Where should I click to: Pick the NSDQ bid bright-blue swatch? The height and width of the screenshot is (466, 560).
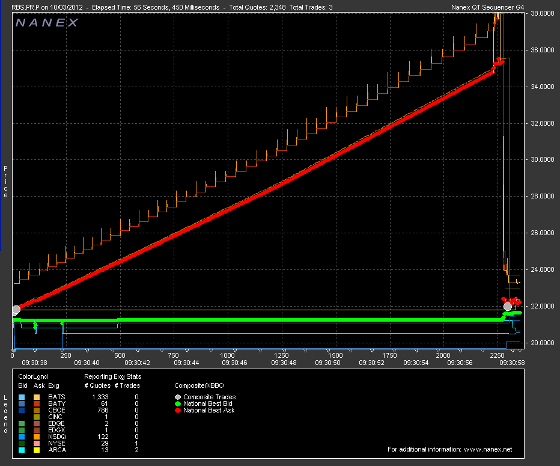pos(22,437)
